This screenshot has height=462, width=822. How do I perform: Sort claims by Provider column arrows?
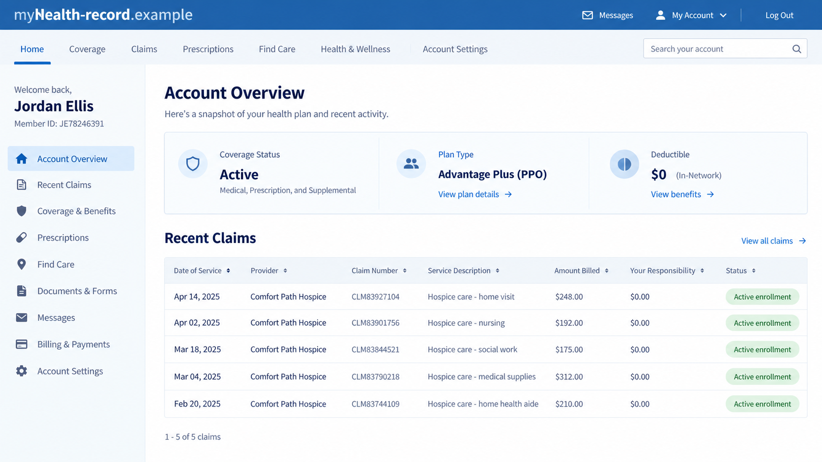(285, 271)
